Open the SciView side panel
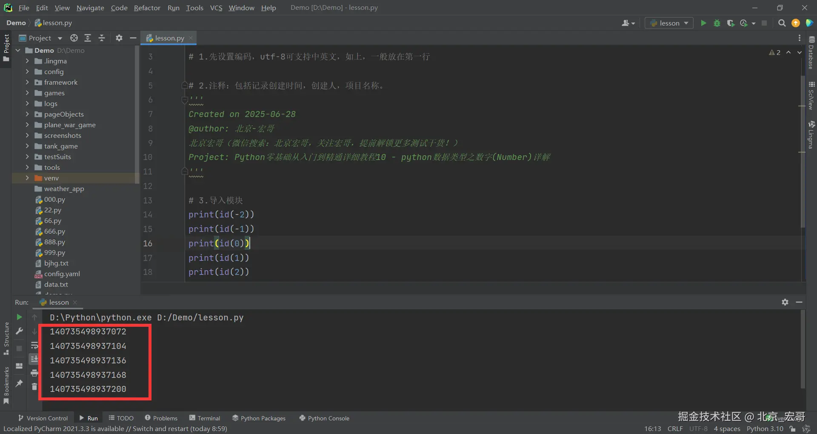This screenshot has width=817, height=434. point(811,96)
